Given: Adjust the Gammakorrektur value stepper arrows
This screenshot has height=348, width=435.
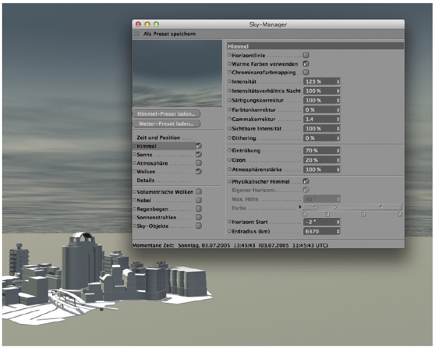Looking at the screenshot, I should coord(338,119).
